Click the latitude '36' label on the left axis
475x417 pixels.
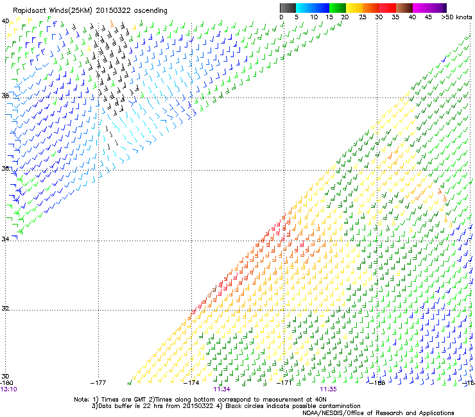(x=5, y=168)
